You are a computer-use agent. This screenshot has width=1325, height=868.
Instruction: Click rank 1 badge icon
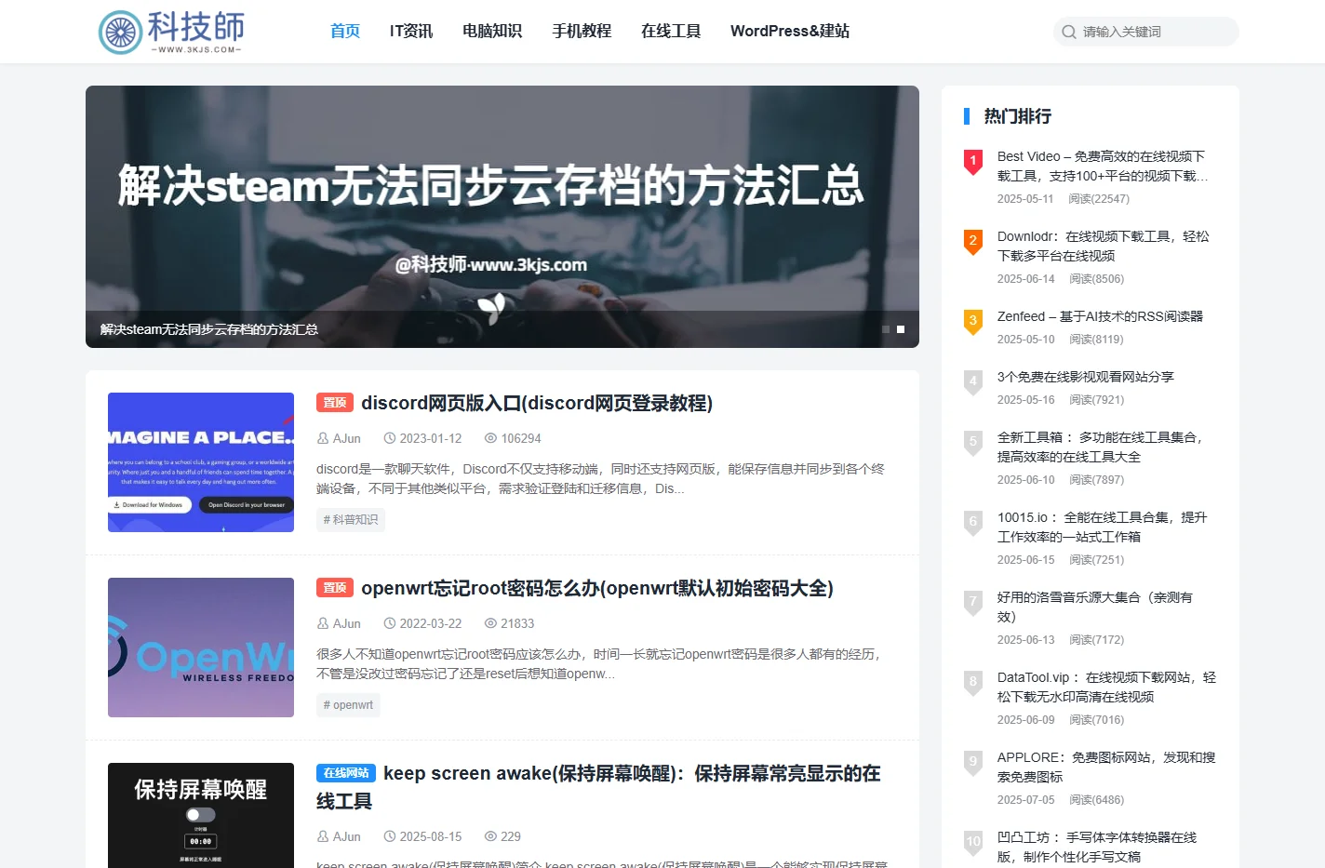coord(973,162)
